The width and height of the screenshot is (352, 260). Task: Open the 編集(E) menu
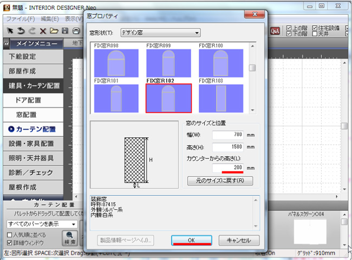coord(48,18)
